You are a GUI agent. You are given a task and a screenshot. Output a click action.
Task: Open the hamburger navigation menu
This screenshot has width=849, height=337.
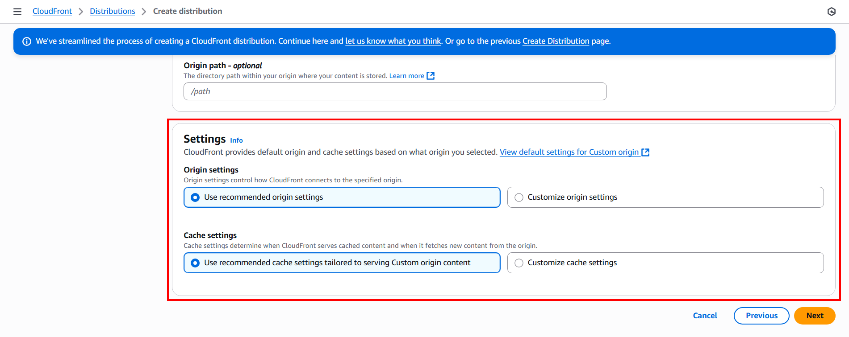point(17,12)
